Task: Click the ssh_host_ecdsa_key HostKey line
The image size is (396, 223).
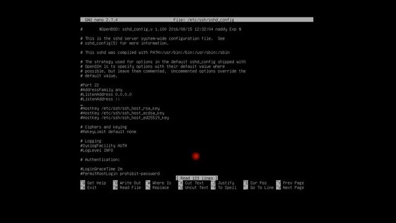Action: tap(123, 113)
